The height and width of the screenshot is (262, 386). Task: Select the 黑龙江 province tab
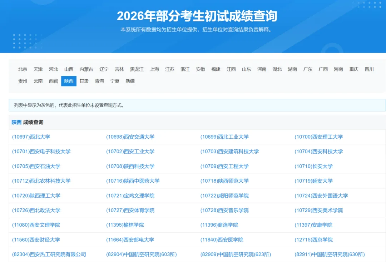(x=137, y=69)
